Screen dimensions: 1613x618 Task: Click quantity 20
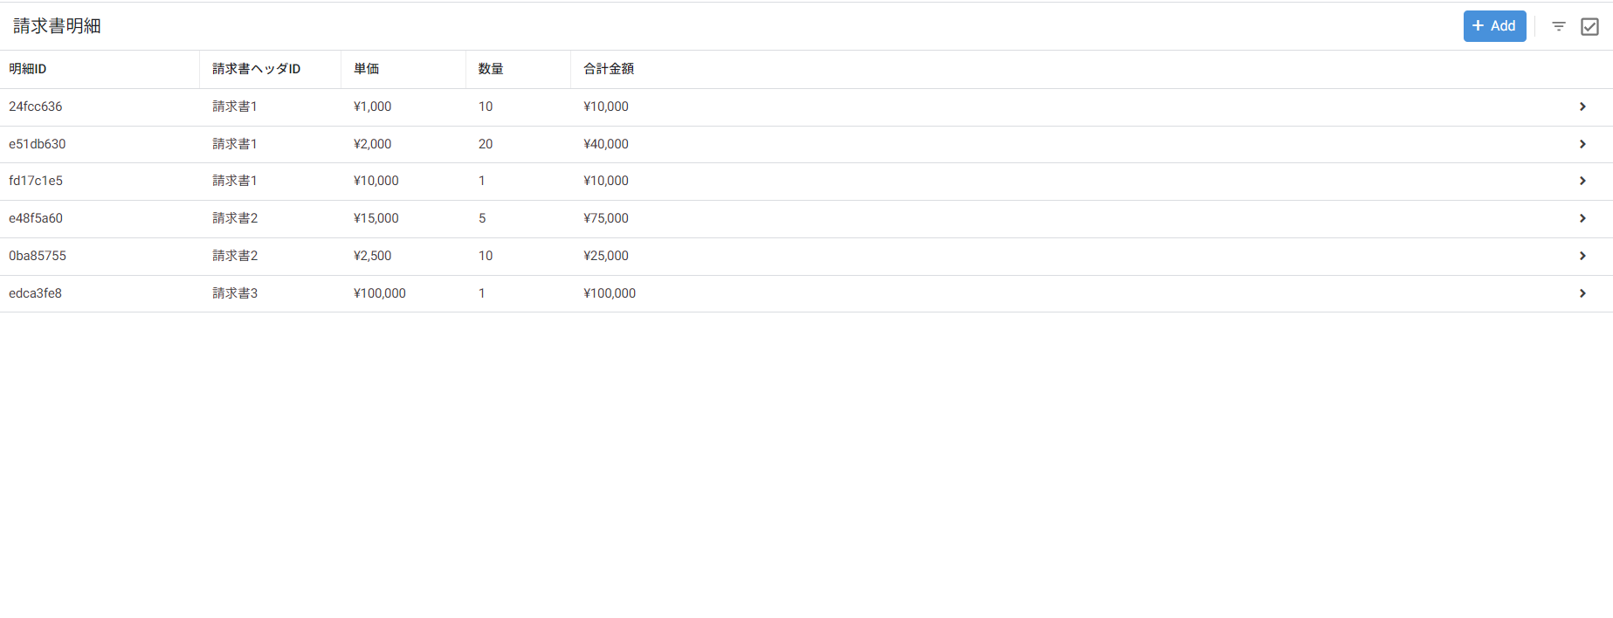tap(486, 144)
